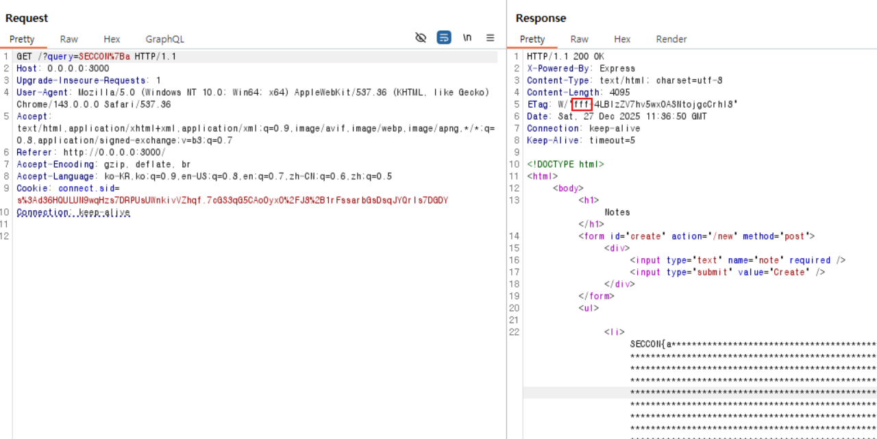Screen dimensions: 877x439
Task: Click the red-boxed 'fff' in the ETag
Action: click(582, 105)
